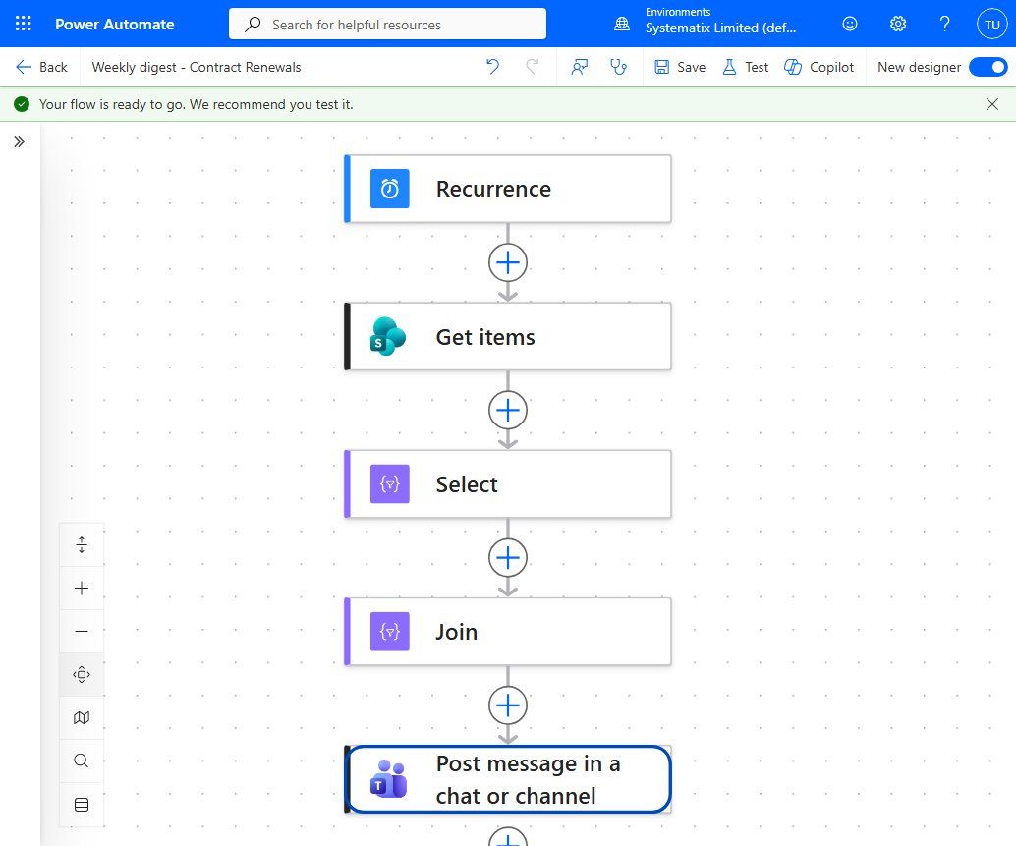Add a step after Recurrence
The image size is (1016, 846).
coord(507,262)
